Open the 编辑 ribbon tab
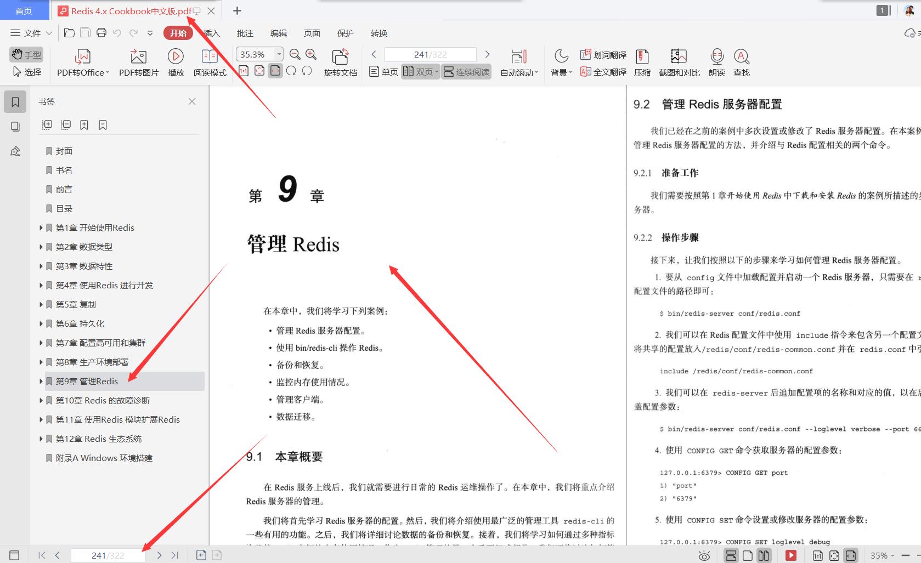The width and height of the screenshot is (921, 563). (x=279, y=33)
